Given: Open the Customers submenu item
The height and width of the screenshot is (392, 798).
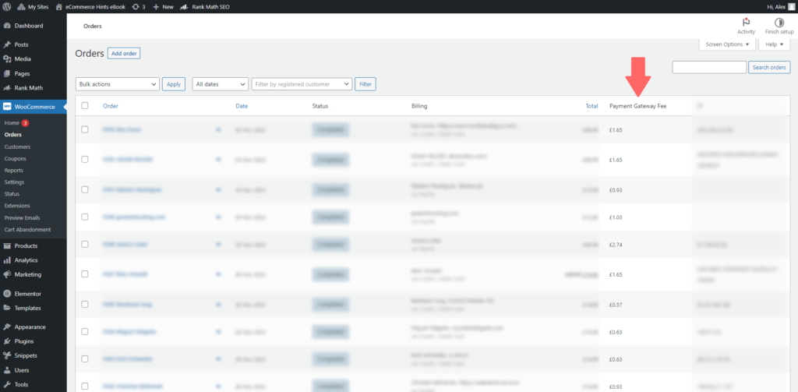Looking at the screenshot, I should pyautogui.click(x=17, y=147).
